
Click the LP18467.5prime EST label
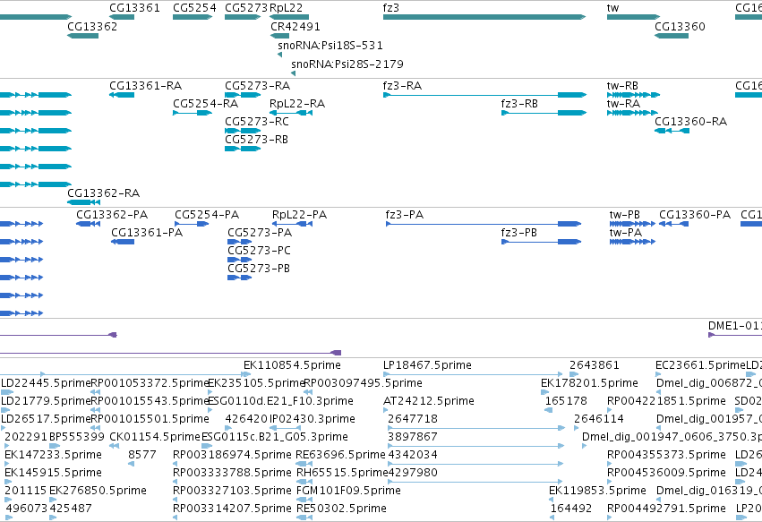tap(427, 365)
